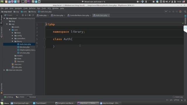This screenshot has height=105, width=187.
Task: Click the read-only lock icon in status bar
Action: pos(182,100)
